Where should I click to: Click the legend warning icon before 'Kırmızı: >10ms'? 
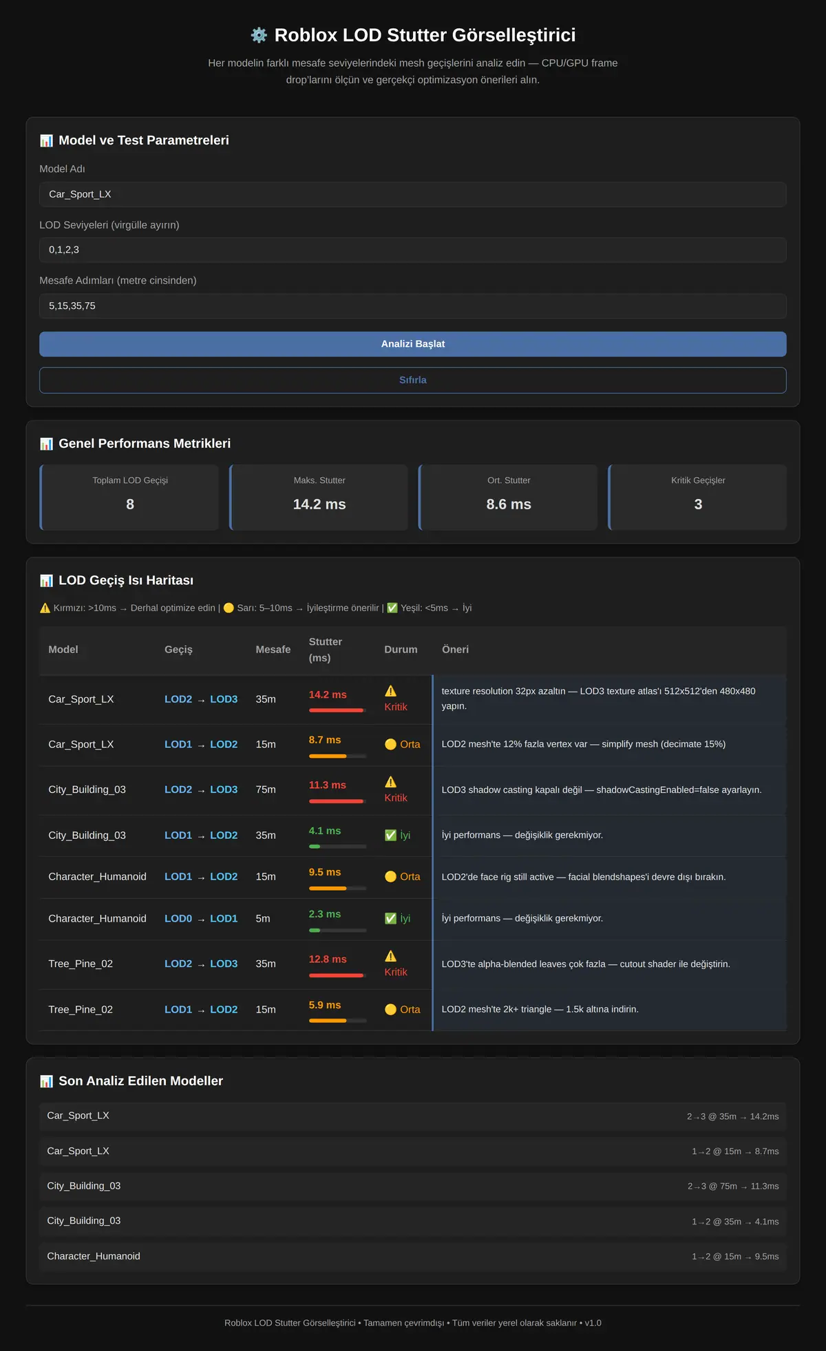45,608
